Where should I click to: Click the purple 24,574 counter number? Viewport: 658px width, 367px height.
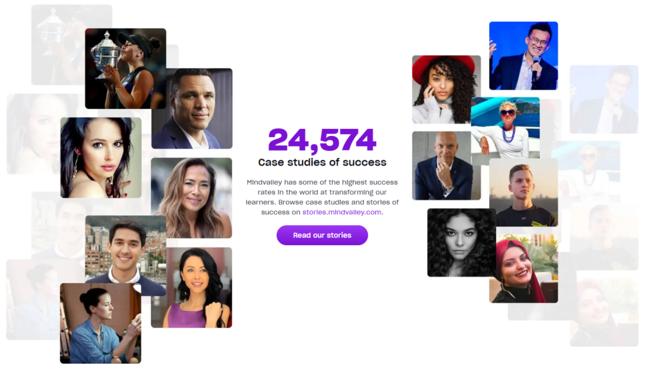tap(322, 140)
